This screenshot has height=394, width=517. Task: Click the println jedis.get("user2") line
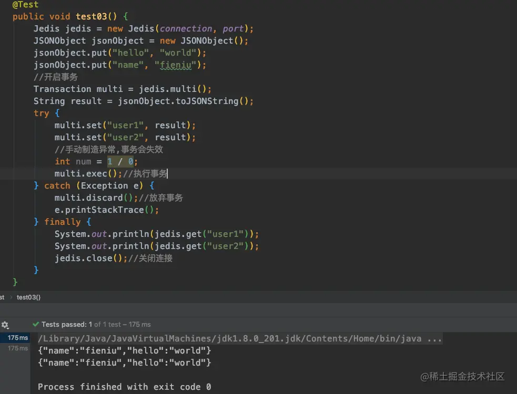point(157,246)
